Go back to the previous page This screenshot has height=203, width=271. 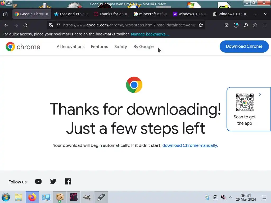[6, 25]
